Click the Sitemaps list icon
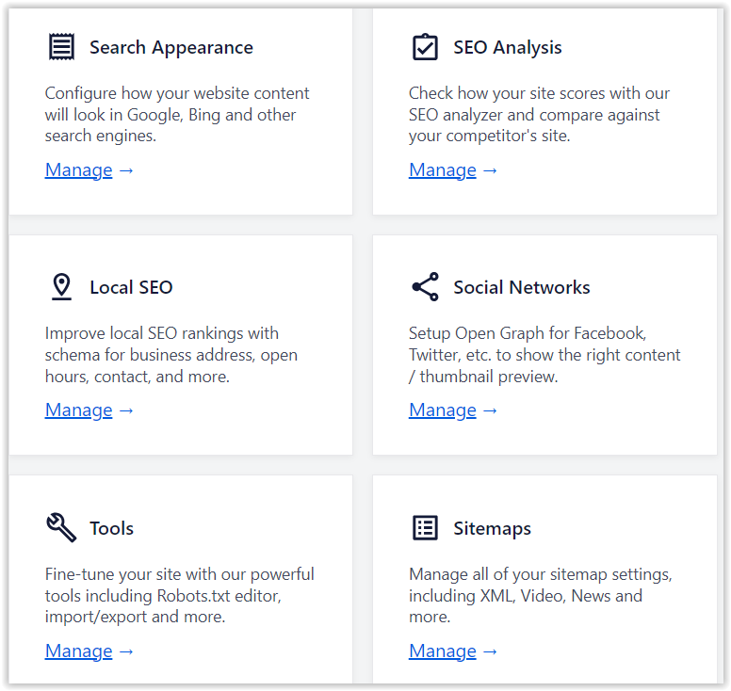Viewport: 731px width, 691px height. click(425, 527)
